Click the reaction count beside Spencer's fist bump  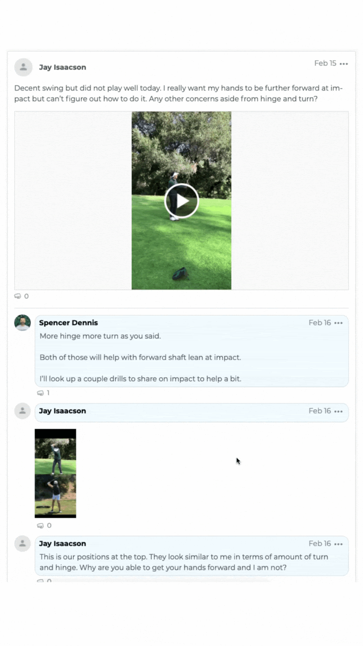click(48, 393)
